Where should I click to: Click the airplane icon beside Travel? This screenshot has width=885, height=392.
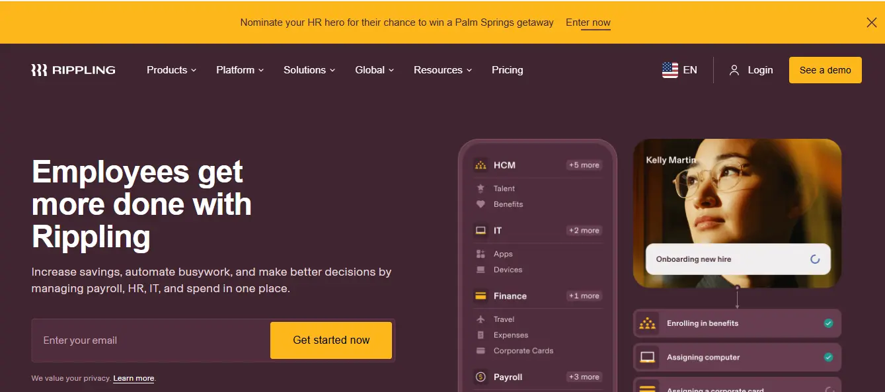(481, 319)
